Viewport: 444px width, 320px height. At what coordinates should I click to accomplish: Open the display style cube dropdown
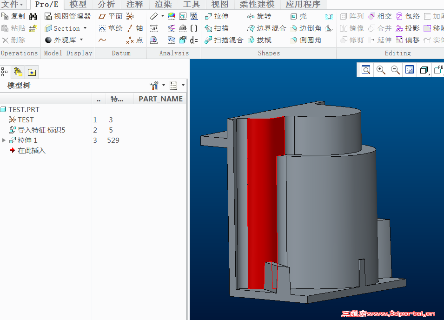(x=424, y=70)
